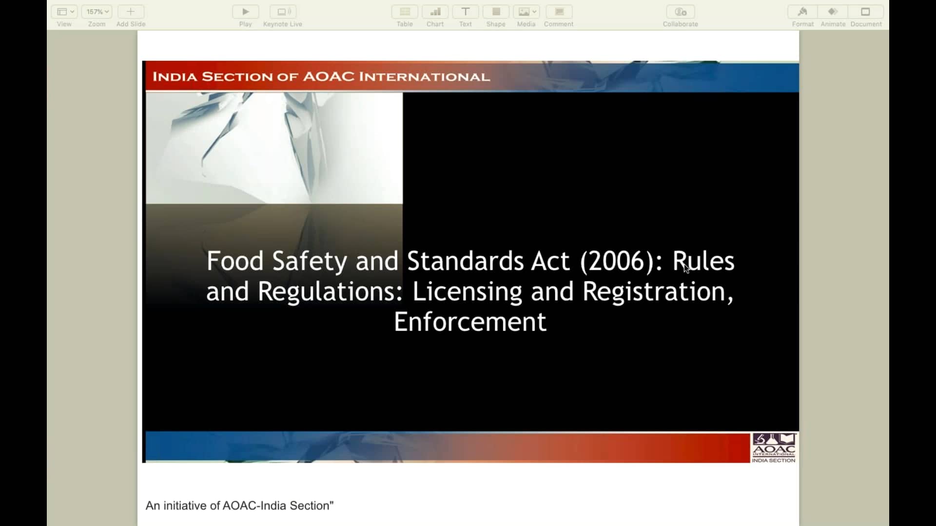Select the 'India Section of AOAC International' header
The height and width of the screenshot is (526, 936).
321,76
